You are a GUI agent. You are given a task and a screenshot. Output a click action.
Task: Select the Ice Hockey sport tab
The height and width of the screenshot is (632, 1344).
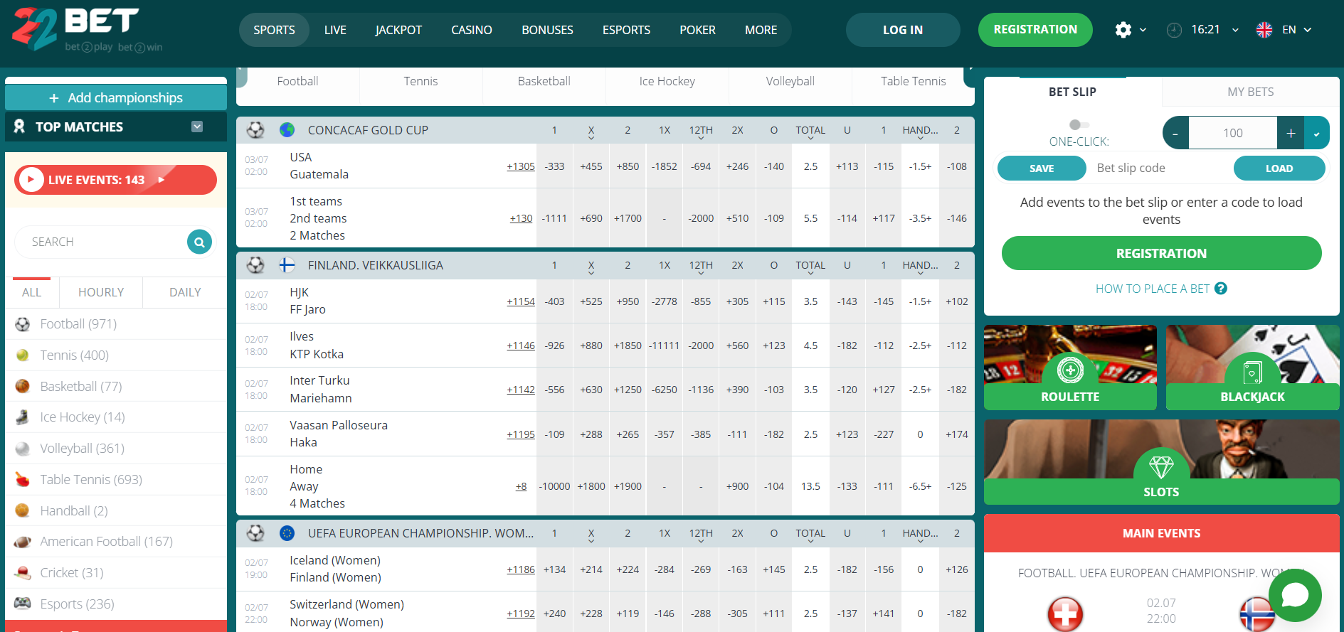[x=667, y=81]
